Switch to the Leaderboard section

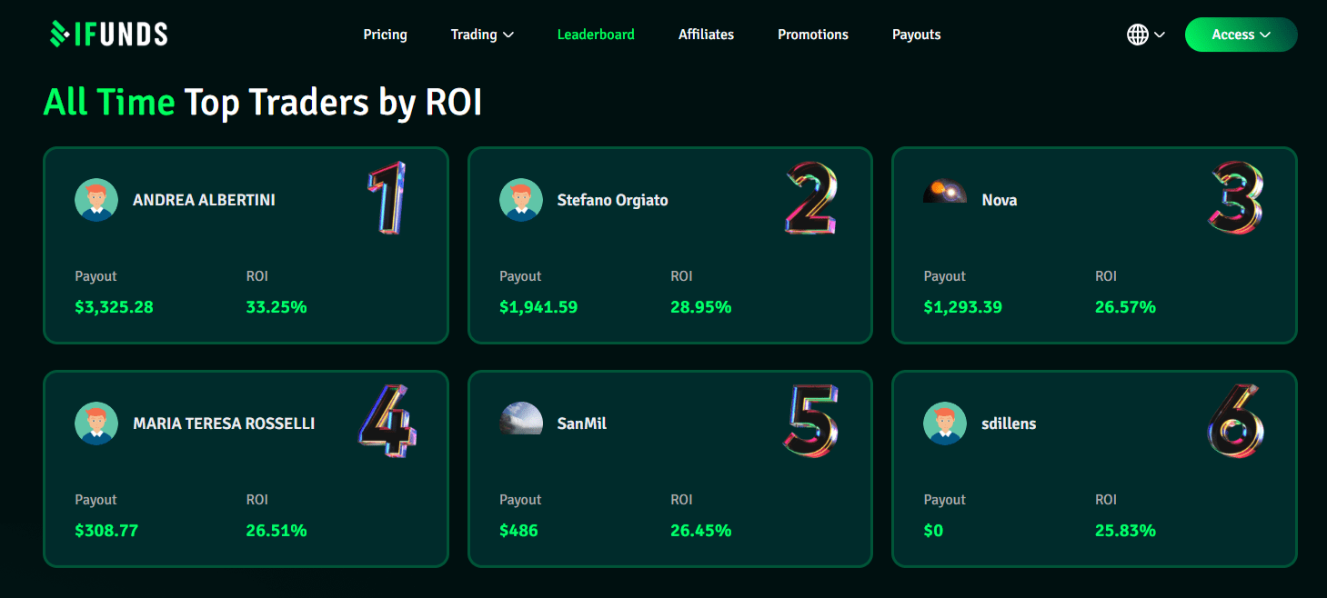(x=596, y=35)
